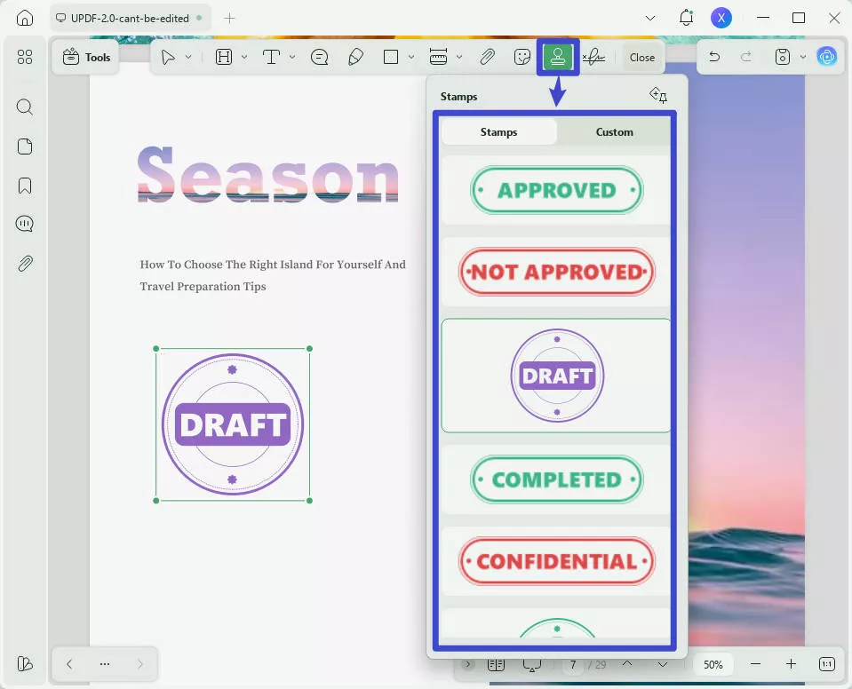Switch to the Custom stamps tab

[x=614, y=131]
